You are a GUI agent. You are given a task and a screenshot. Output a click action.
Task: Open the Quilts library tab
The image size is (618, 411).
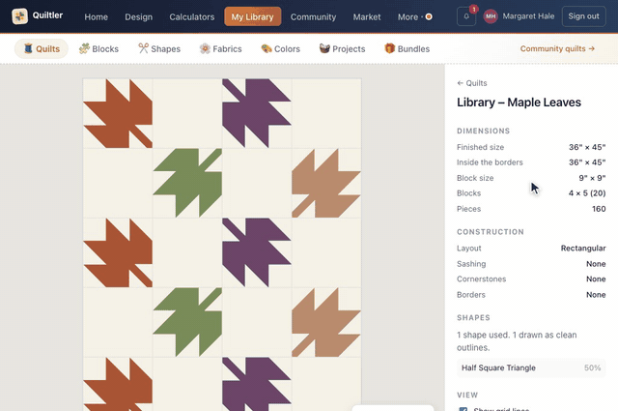point(42,49)
